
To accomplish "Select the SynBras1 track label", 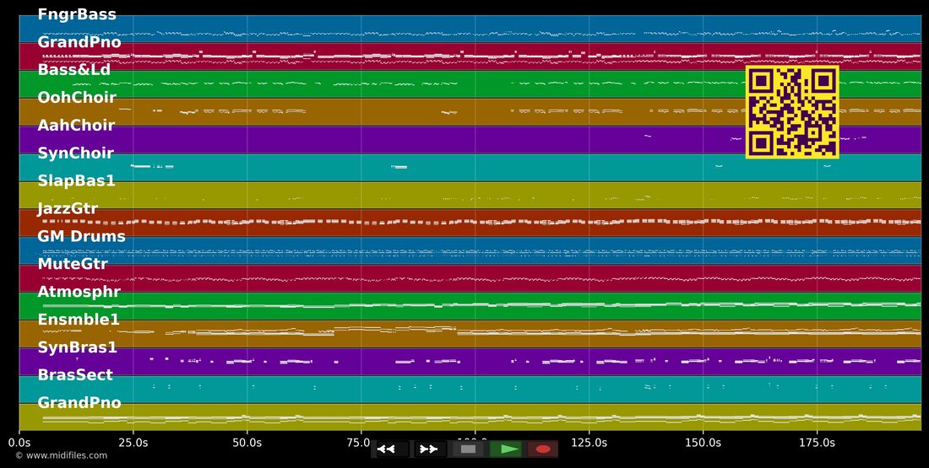I will point(77,347).
